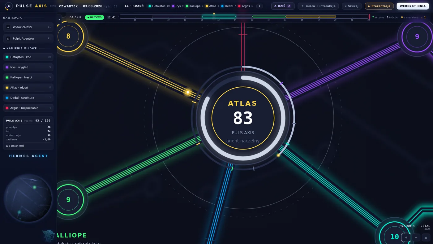Select Argos · rozpoznanie milestone row
Image resolution: width=433 pixels, height=244 pixels.
[28, 108]
